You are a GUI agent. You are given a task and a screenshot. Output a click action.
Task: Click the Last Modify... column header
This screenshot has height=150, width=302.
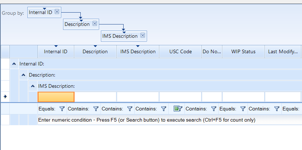(x=283, y=51)
